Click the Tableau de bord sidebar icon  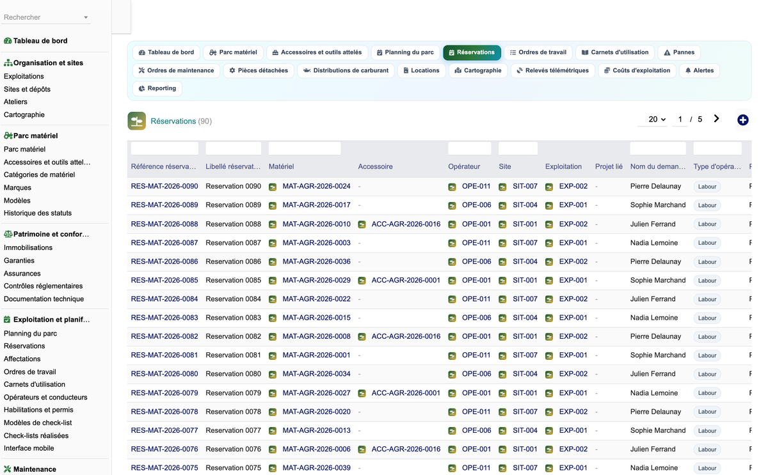(x=8, y=41)
